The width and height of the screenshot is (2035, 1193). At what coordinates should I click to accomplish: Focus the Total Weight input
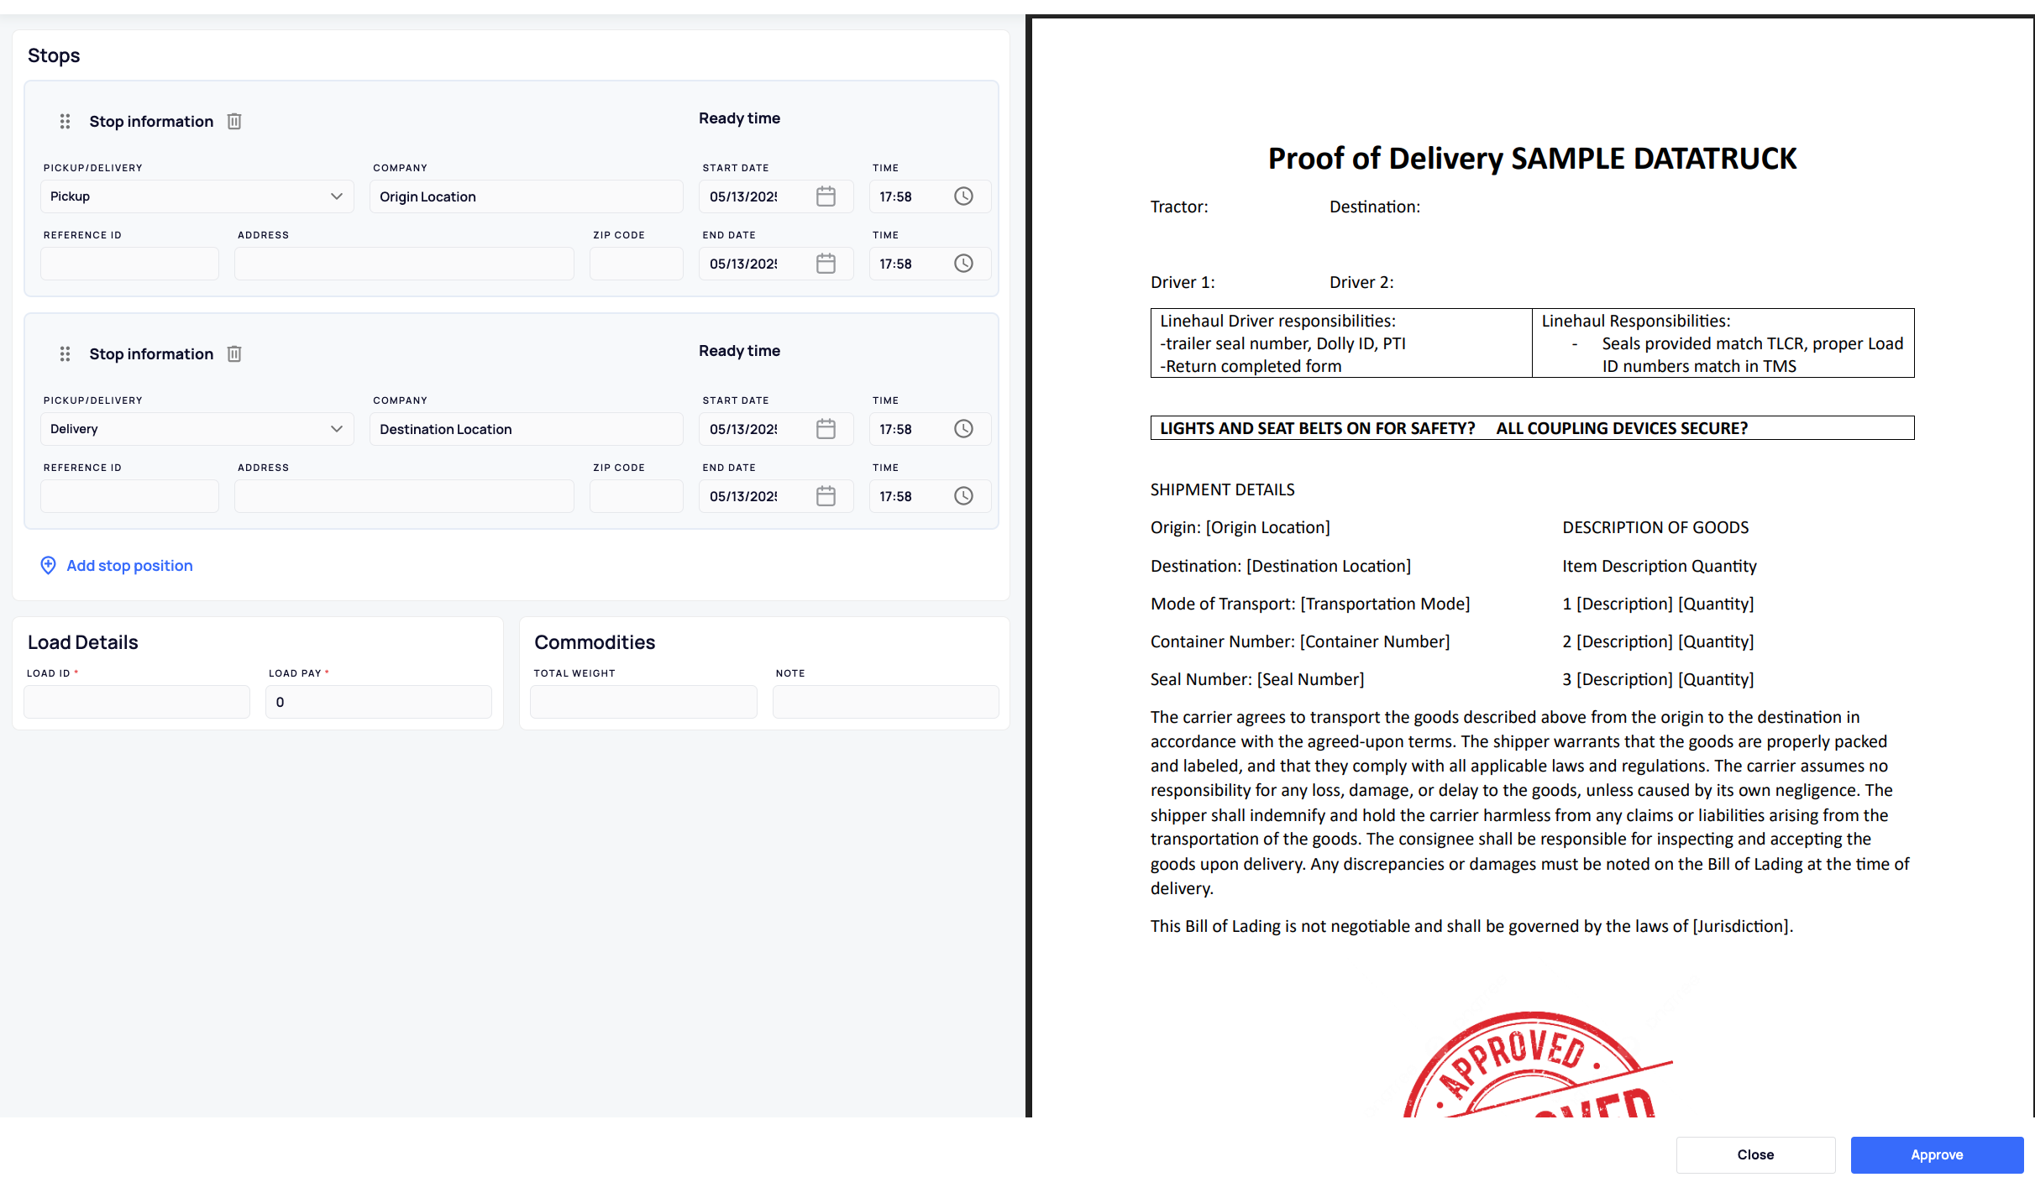(x=643, y=702)
